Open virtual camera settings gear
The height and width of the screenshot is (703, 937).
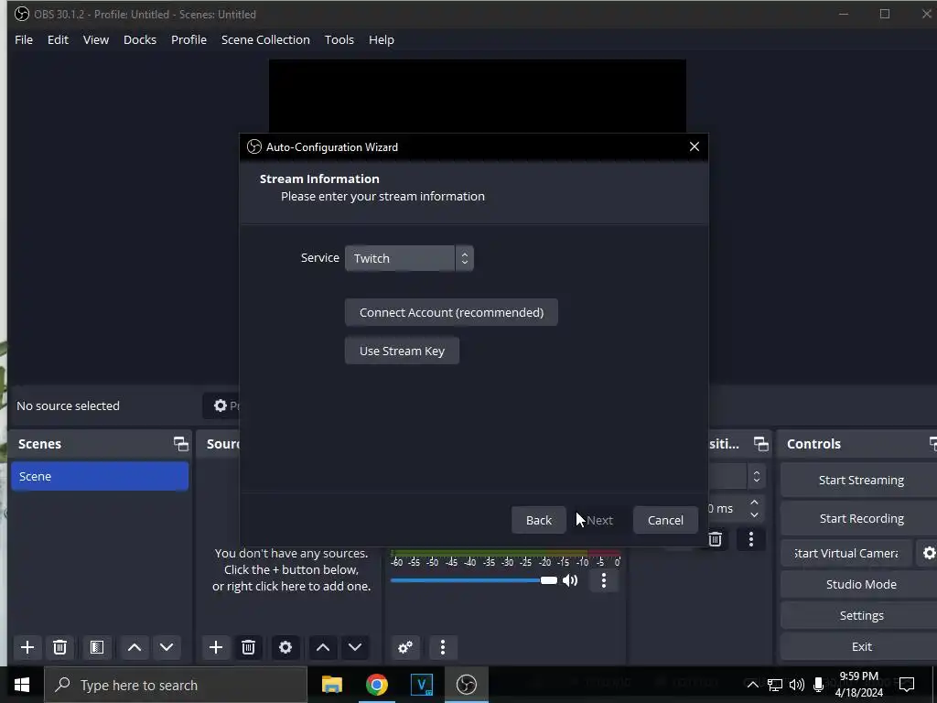928,554
